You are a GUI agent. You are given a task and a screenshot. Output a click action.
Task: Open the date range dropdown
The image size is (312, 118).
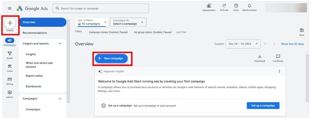243,44
